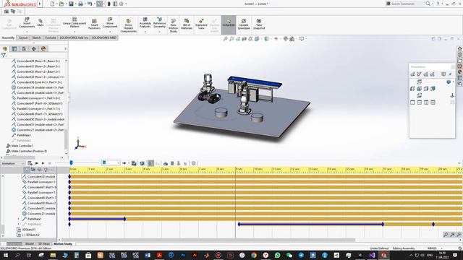
Task: Open the playback speed dropdown
Action: coord(111,162)
